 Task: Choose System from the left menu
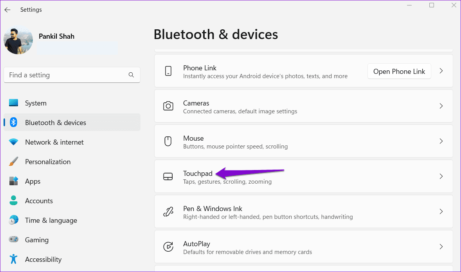tap(36, 103)
